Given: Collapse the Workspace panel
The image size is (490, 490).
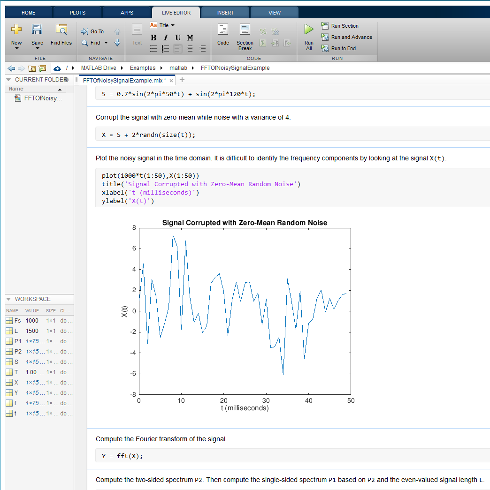Looking at the screenshot, I should (x=8, y=299).
